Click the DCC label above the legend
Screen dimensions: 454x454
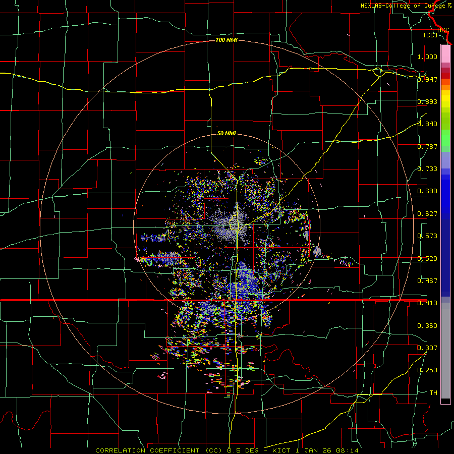pos(443,30)
